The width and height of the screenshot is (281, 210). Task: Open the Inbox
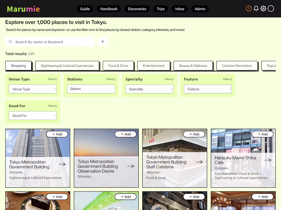[180, 9]
